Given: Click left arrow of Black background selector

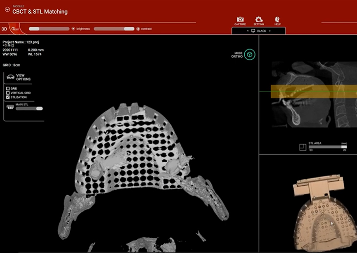Looking at the screenshot, I should coord(247,31).
